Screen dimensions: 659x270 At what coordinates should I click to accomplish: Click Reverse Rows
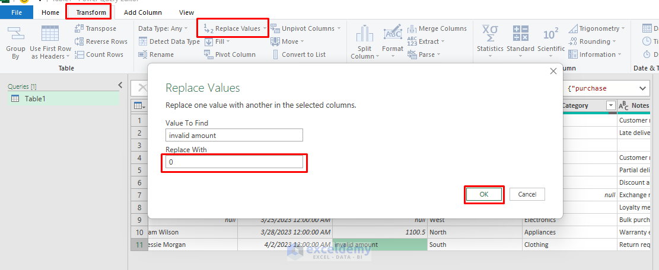(101, 41)
